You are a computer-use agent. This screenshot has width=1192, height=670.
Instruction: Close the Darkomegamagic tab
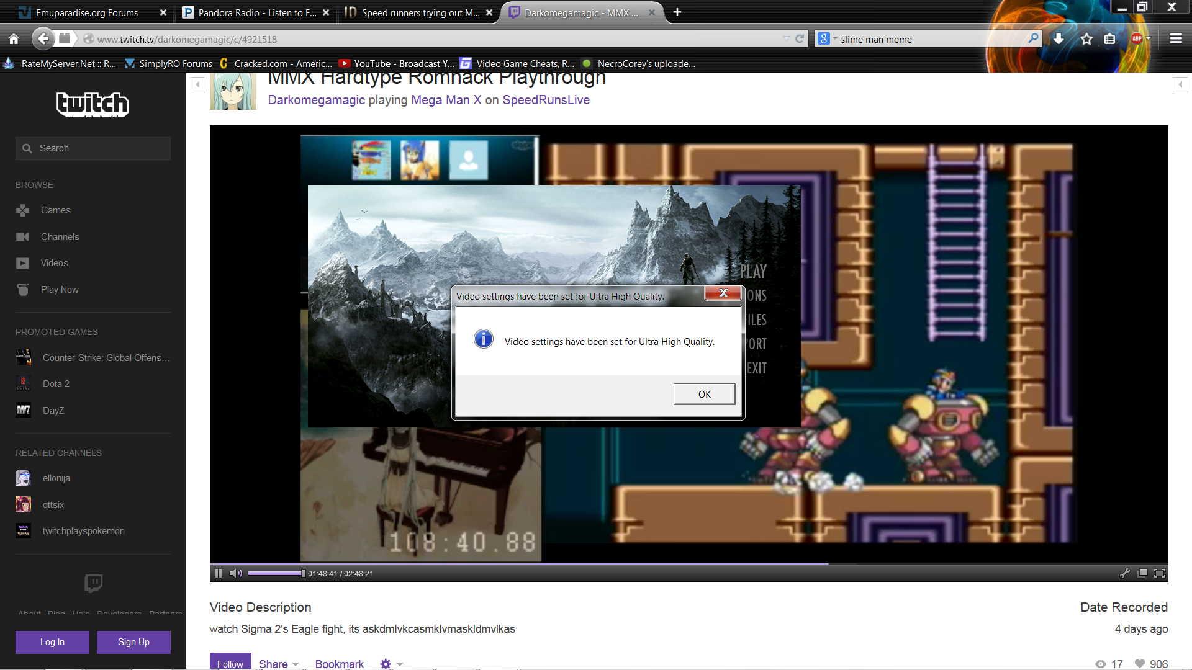pyautogui.click(x=651, y=12)
